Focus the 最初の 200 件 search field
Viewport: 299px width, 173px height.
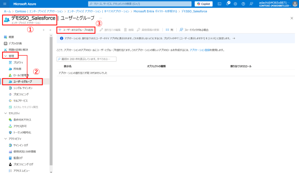tap(86, 59)
